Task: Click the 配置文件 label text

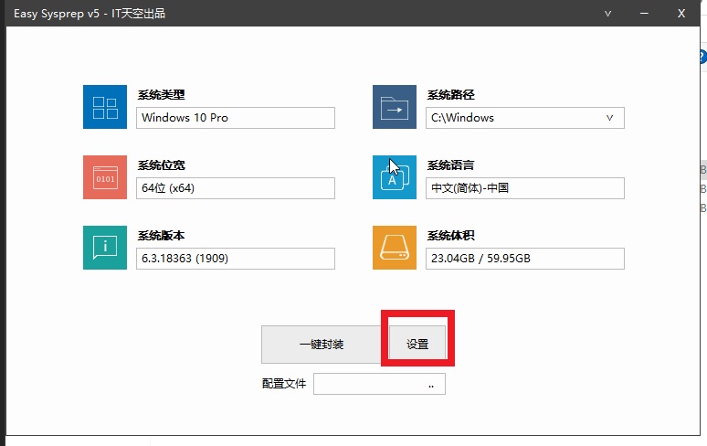Action: tap(283, 384)
